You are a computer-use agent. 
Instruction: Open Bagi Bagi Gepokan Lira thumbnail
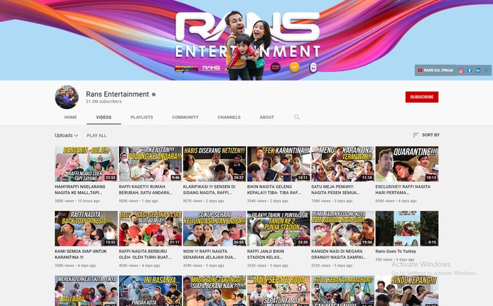click(150, 229)
